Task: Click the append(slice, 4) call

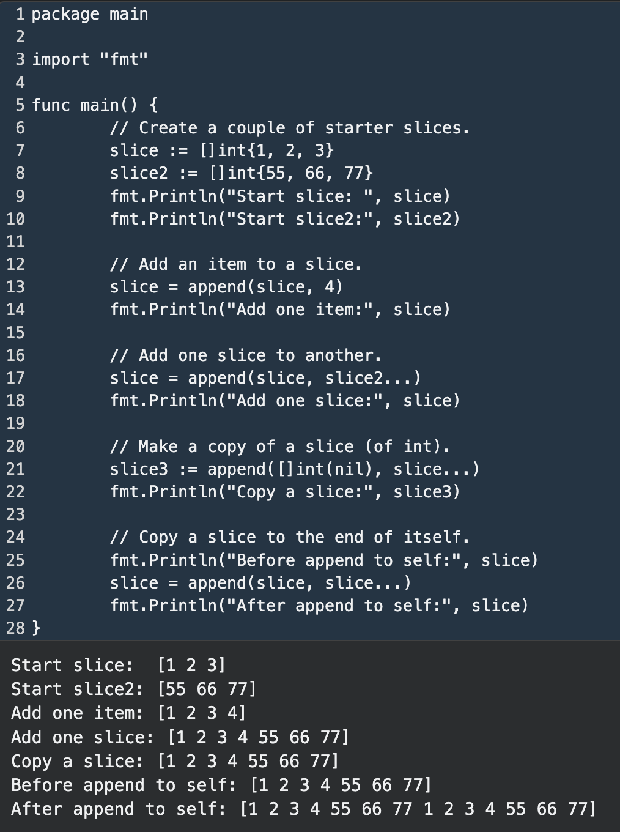Action: [265, 287]
